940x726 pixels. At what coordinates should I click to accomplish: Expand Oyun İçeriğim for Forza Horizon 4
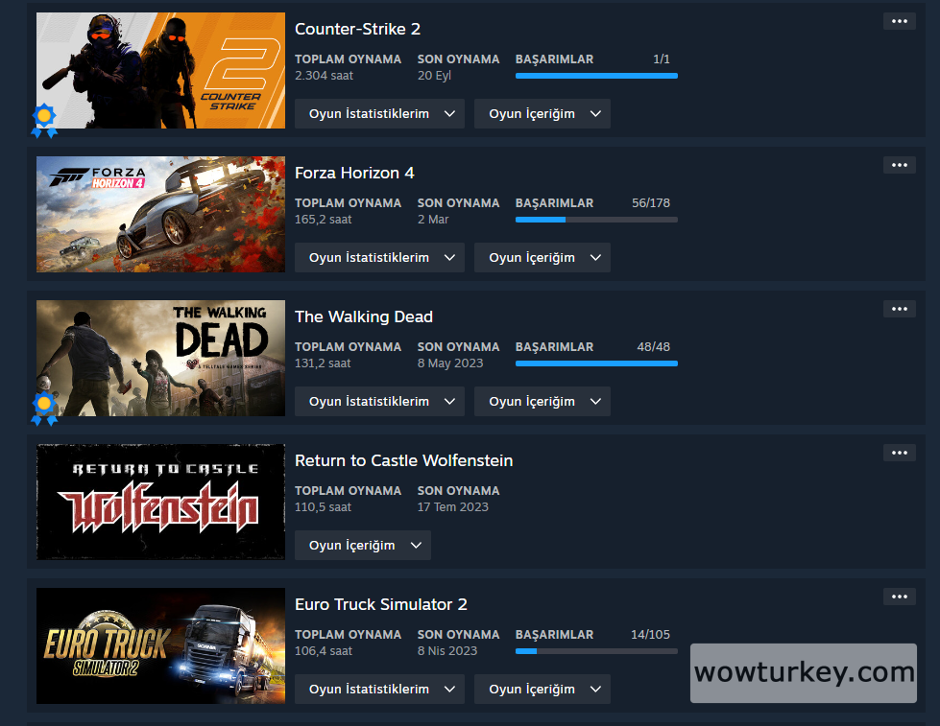[542, 258]
